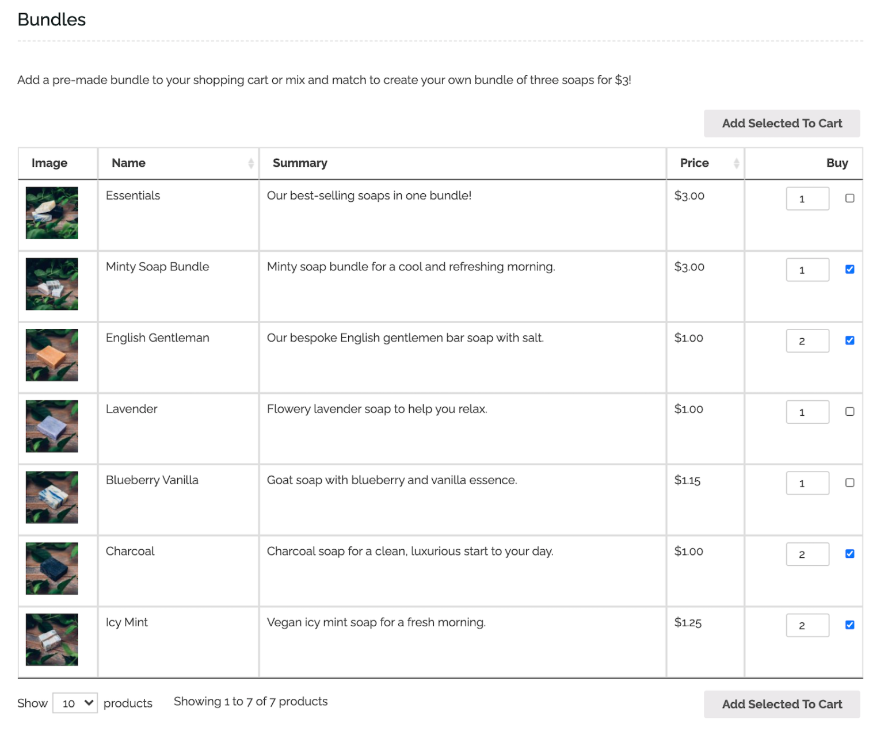The height and width of the screenshot is (735, 884).
Task: Uncheck the English Gentleman checkbox
Action: 849,340
